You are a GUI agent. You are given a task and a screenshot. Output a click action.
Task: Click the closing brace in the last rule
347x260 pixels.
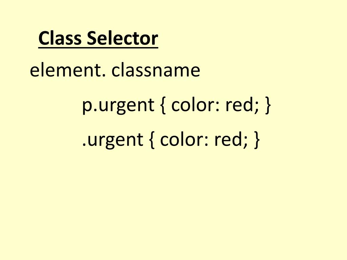(x=257, y=140)
